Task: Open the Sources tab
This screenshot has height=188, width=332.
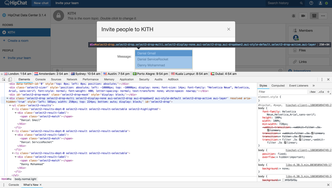Action: (56, 79)
